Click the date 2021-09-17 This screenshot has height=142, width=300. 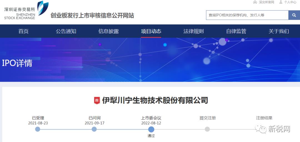point(94,123)
